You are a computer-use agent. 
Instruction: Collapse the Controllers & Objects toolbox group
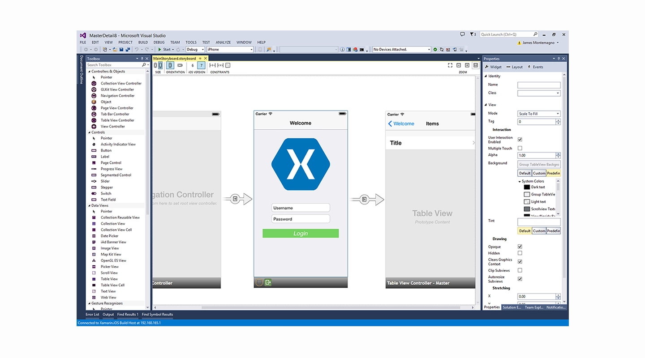pos(89,72)
